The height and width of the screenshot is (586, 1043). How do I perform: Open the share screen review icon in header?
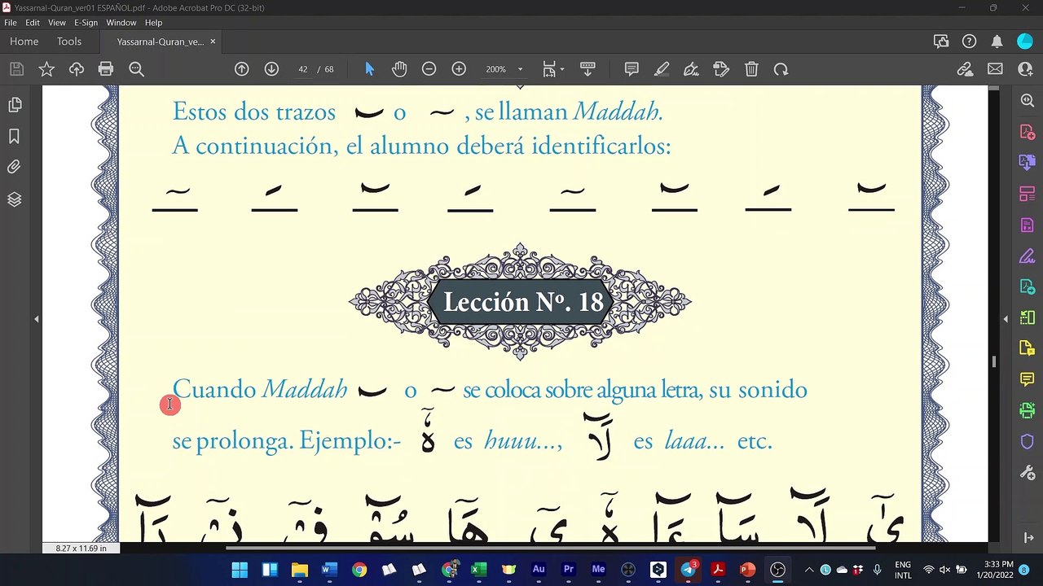coord(941,42)
